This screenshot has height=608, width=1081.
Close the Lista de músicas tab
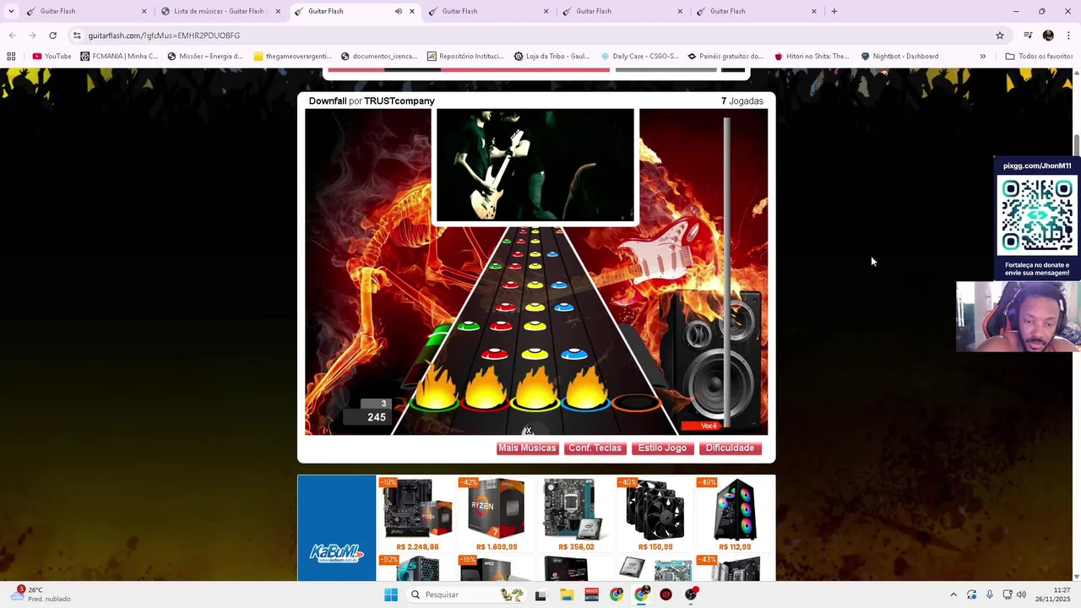pyautogui.click(x=278, y=11)
